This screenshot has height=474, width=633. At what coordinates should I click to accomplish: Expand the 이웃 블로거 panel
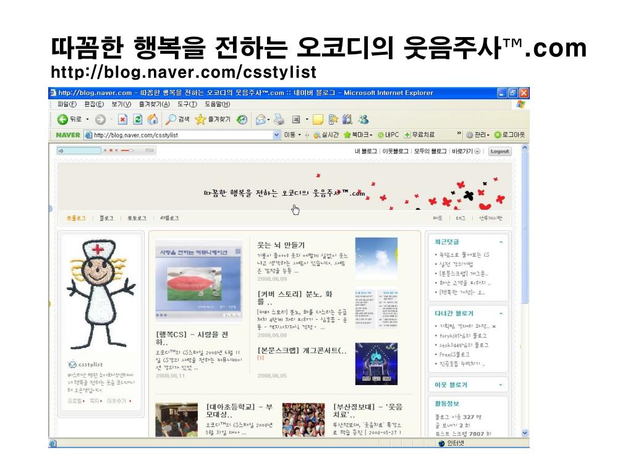point(501,385)
